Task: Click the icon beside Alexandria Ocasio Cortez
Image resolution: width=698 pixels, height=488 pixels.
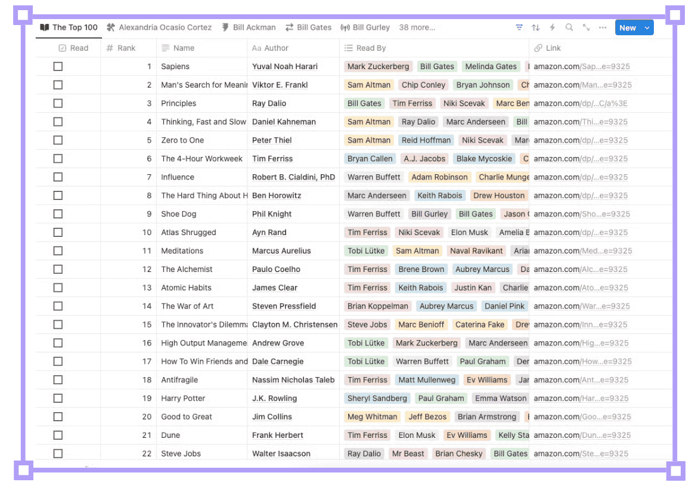Action: coord(111,27)
